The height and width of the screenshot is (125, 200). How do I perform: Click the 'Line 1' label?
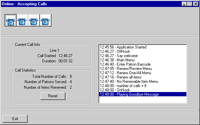tap(54, 50)
